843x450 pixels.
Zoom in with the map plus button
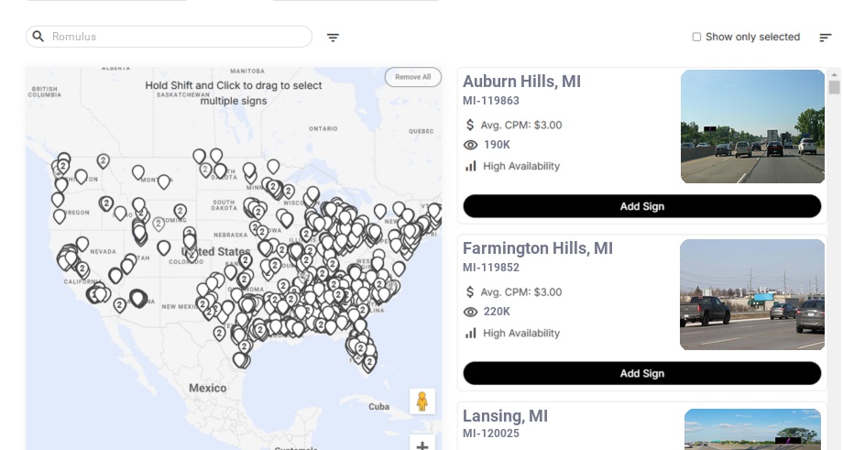pos(421,445)
